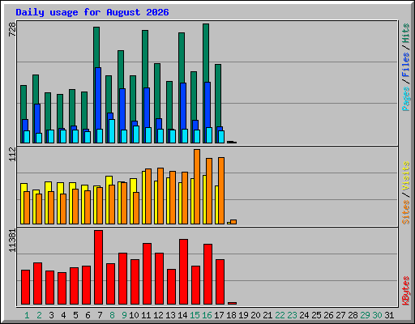
Task: Click day label 5 on the x-axis
Action: (x=75, y=315)
